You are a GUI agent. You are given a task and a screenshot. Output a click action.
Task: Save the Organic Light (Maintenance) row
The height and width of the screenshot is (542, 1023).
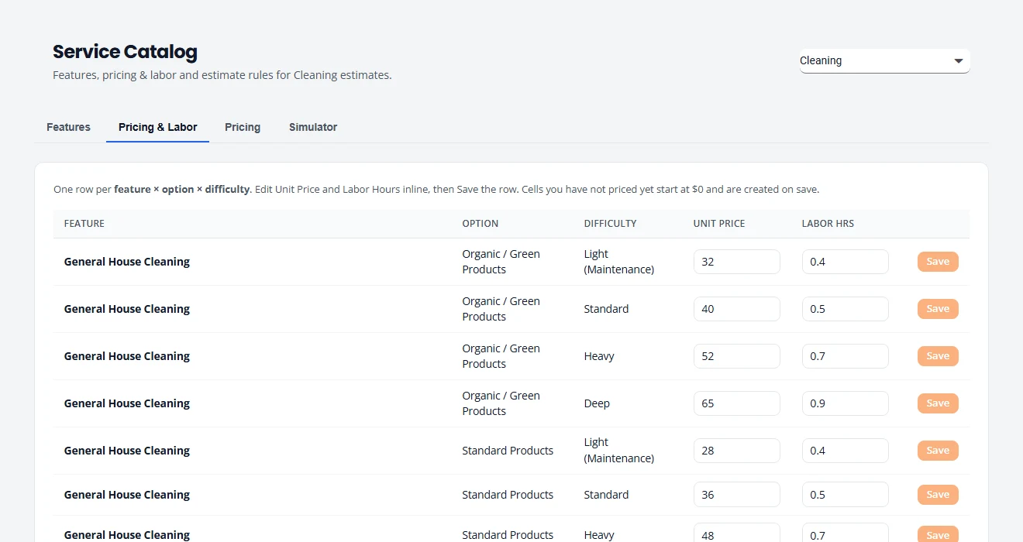[x=938, y=262]
